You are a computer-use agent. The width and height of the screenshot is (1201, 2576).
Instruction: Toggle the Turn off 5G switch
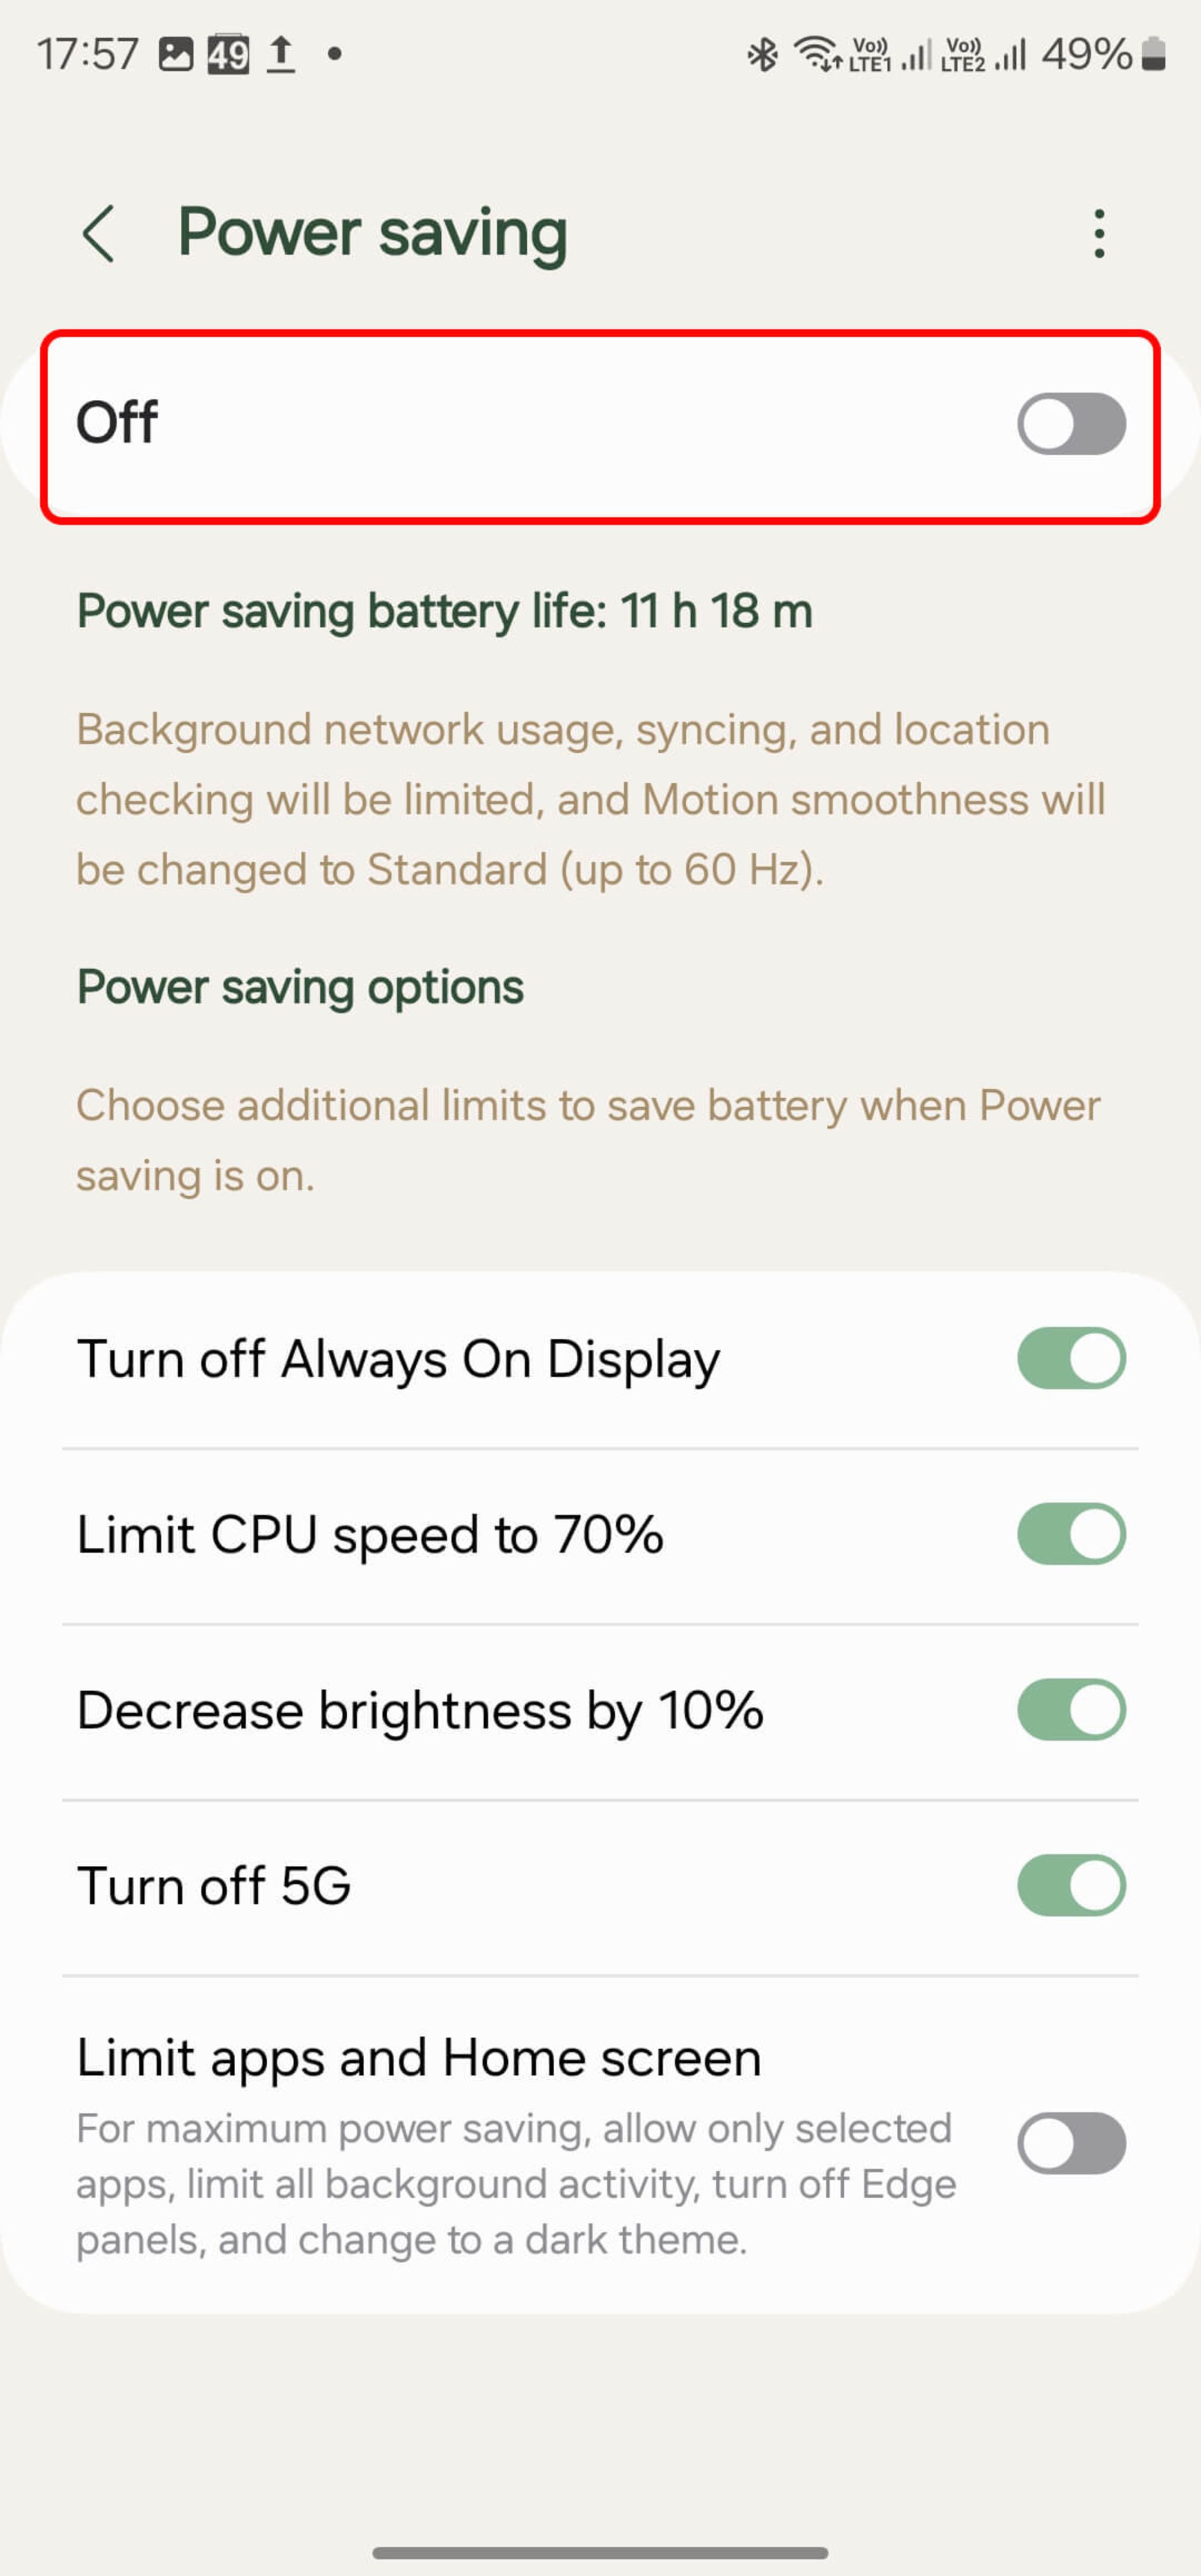click(x=1071, y=1886)
